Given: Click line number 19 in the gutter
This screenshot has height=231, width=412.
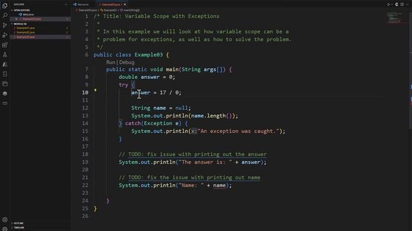Looking at the screenshot, I should click(x=85, y=162).
